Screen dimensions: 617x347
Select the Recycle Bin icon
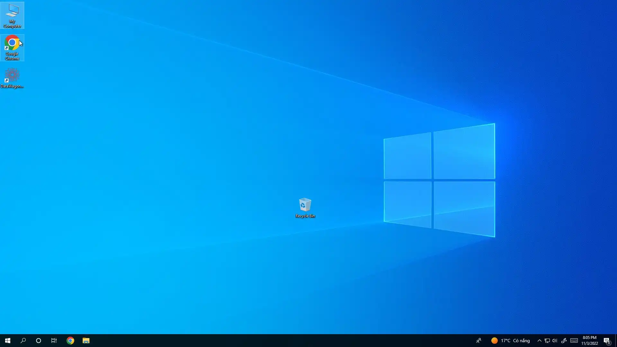[x=305, y=208]
